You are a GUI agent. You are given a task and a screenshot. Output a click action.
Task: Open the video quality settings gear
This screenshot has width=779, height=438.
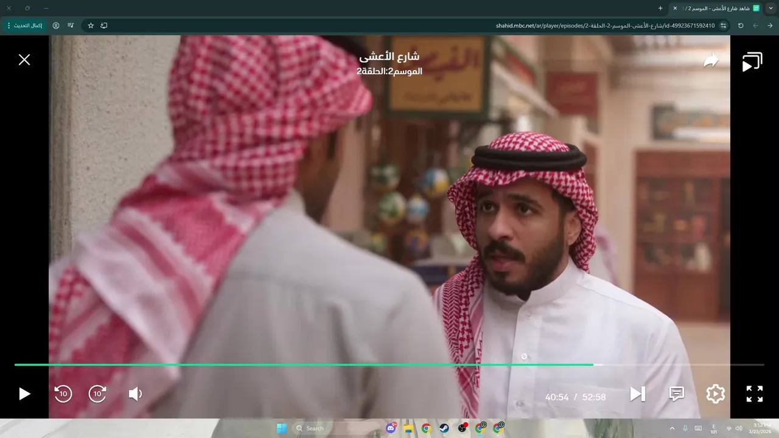click(715, 394)
